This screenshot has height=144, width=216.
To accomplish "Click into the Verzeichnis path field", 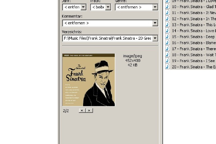I will 107,38.
